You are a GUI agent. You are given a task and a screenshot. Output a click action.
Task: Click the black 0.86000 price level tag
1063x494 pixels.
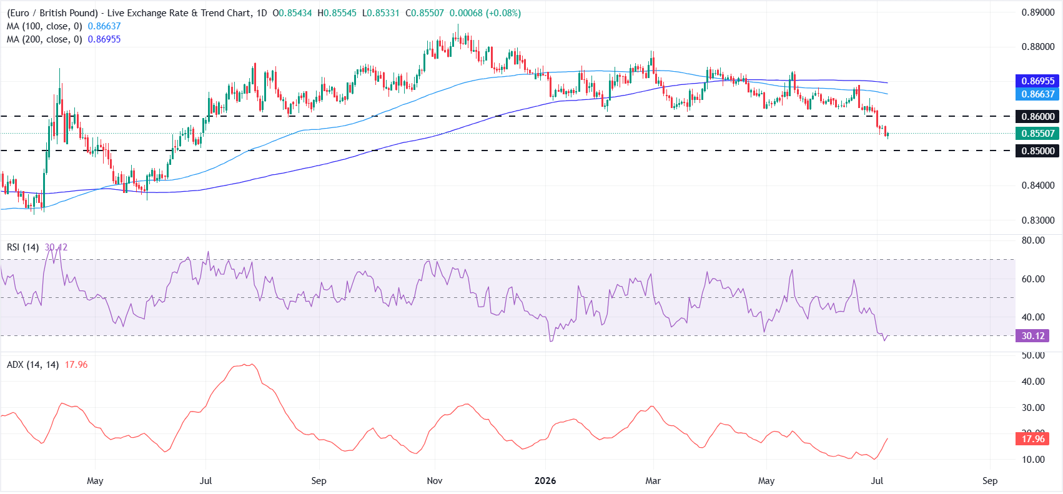point(1037,117)
